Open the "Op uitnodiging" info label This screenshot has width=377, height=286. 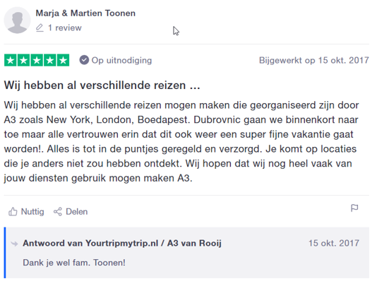(121, 60)
